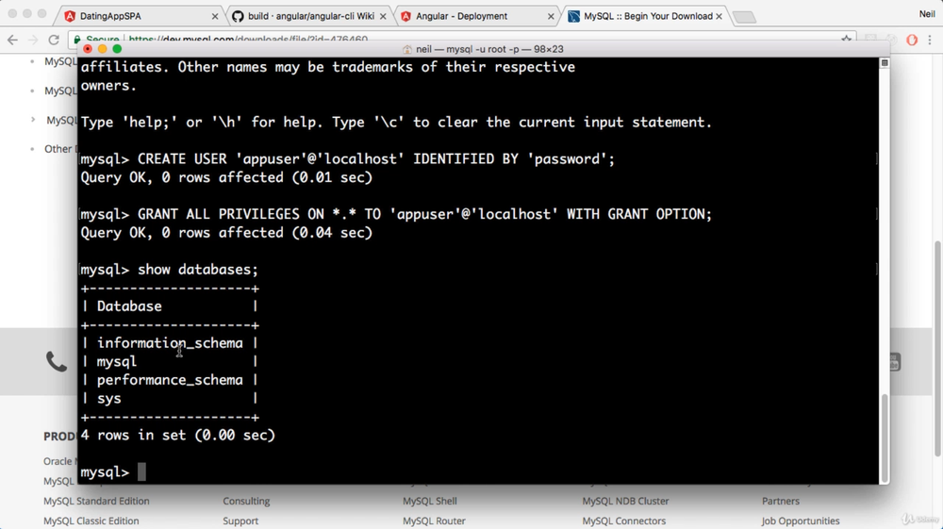Open a new browser tab

click(x=745, y=17)
